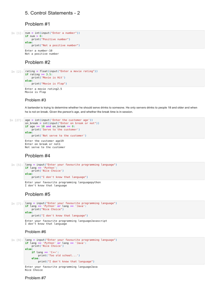The height and width of the screenshot is (284, 213).
Task: Click output line 'Not serve to the customer'
Action: coord(45,147)
